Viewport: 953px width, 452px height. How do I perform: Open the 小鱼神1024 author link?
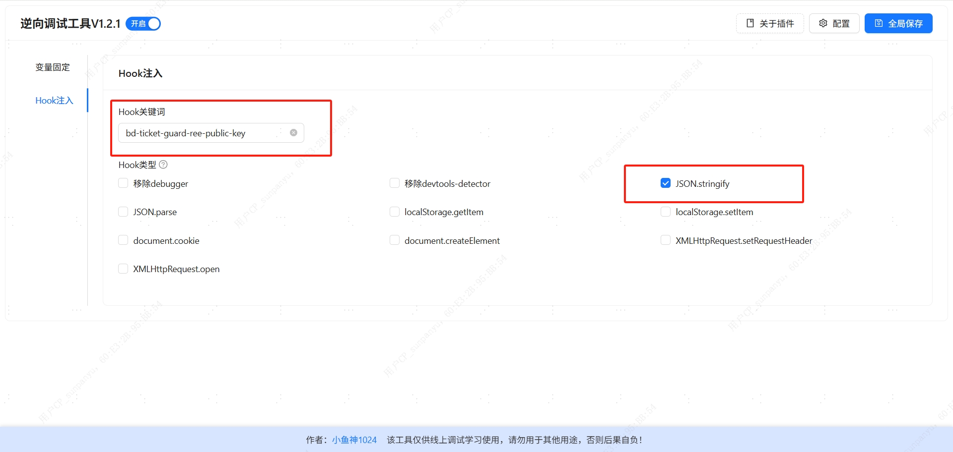pos(354,439)
